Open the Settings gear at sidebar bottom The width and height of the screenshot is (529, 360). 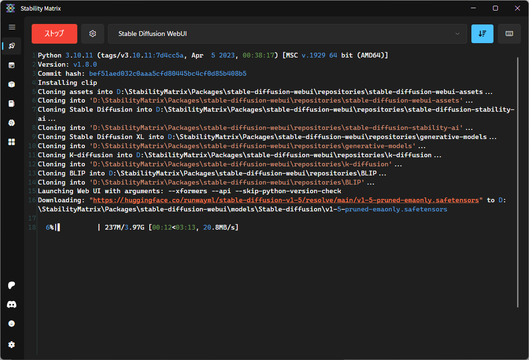click(x=12, y=345)
